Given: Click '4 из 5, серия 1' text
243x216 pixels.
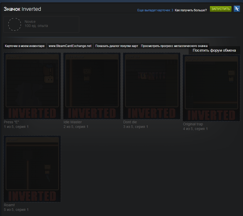Looking at the screenshot, I should tap(195, 129).
